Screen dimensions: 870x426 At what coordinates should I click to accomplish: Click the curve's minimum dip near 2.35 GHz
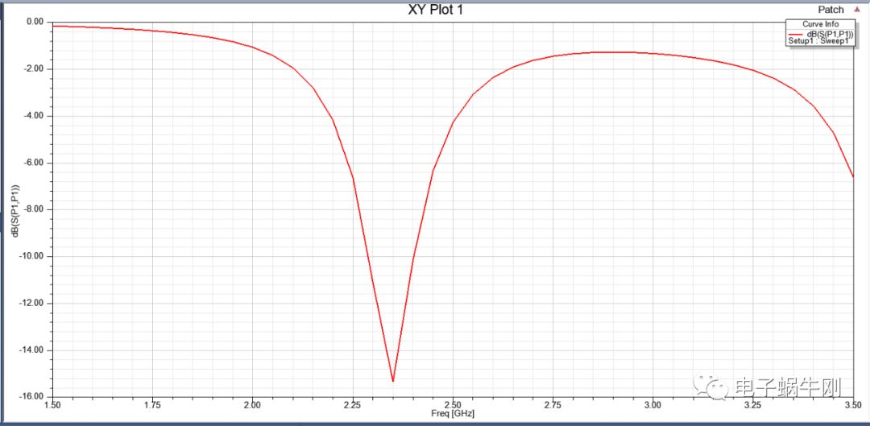392,380
